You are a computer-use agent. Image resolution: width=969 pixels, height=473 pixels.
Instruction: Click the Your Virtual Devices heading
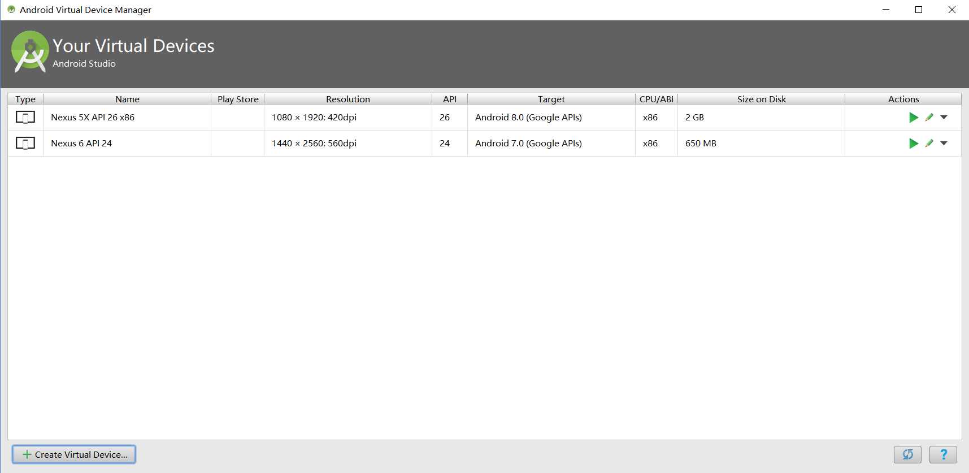click(x=133, y=46)
